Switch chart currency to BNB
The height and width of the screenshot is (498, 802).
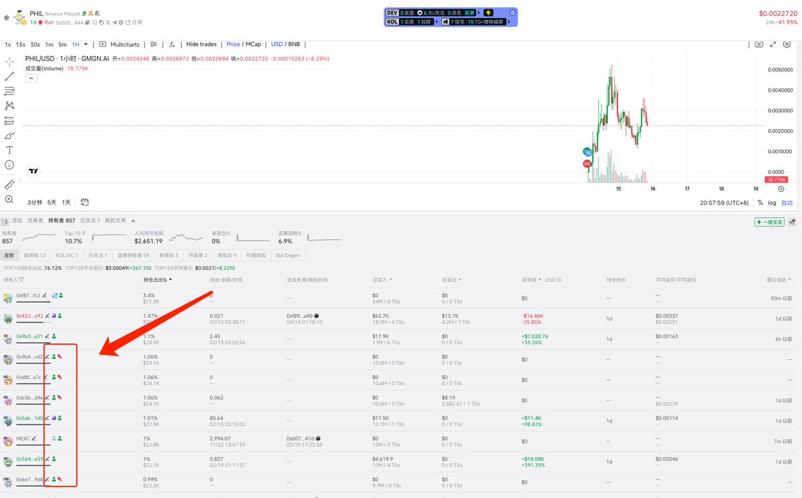[293, 44]
